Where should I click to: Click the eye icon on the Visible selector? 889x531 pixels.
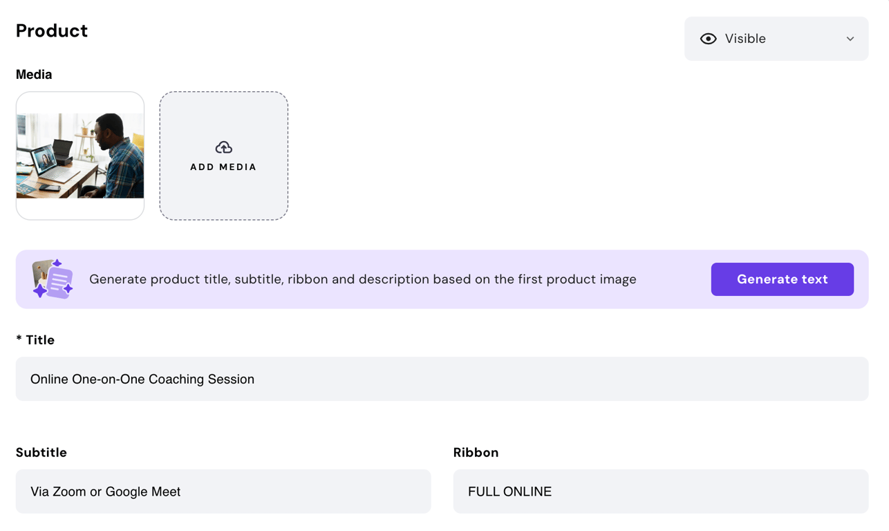click(709, 39)
